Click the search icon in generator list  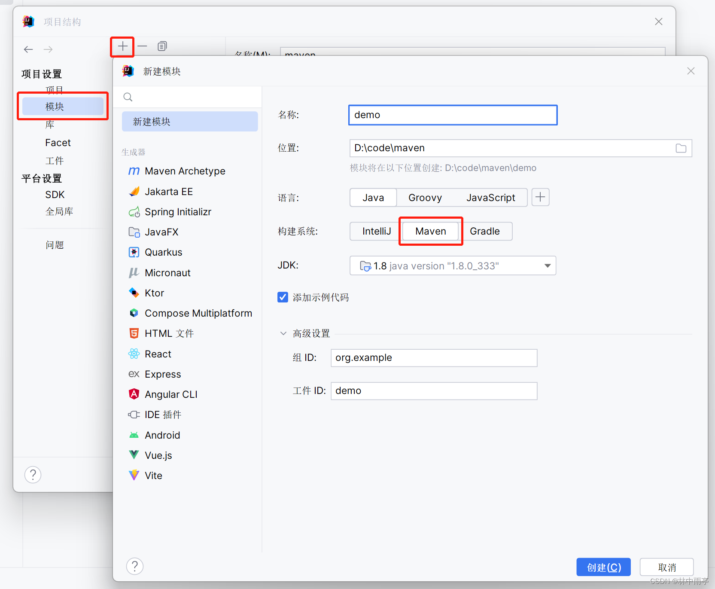pyautogui.click(x=128, y=97)
